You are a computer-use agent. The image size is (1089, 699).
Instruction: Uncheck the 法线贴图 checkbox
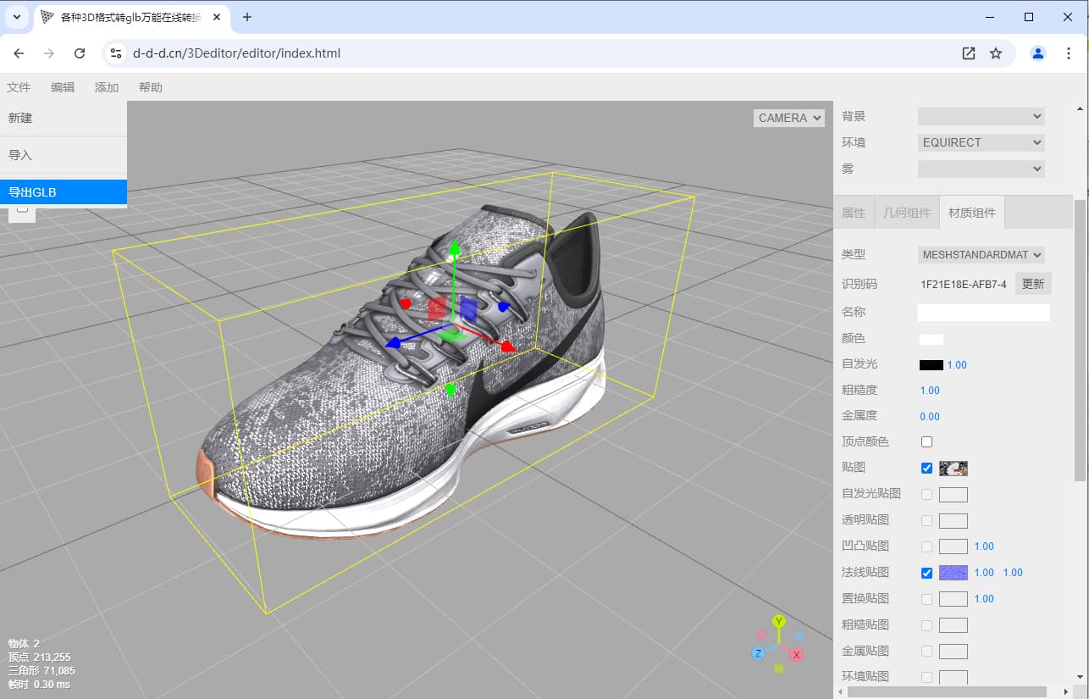pos(926,573)
